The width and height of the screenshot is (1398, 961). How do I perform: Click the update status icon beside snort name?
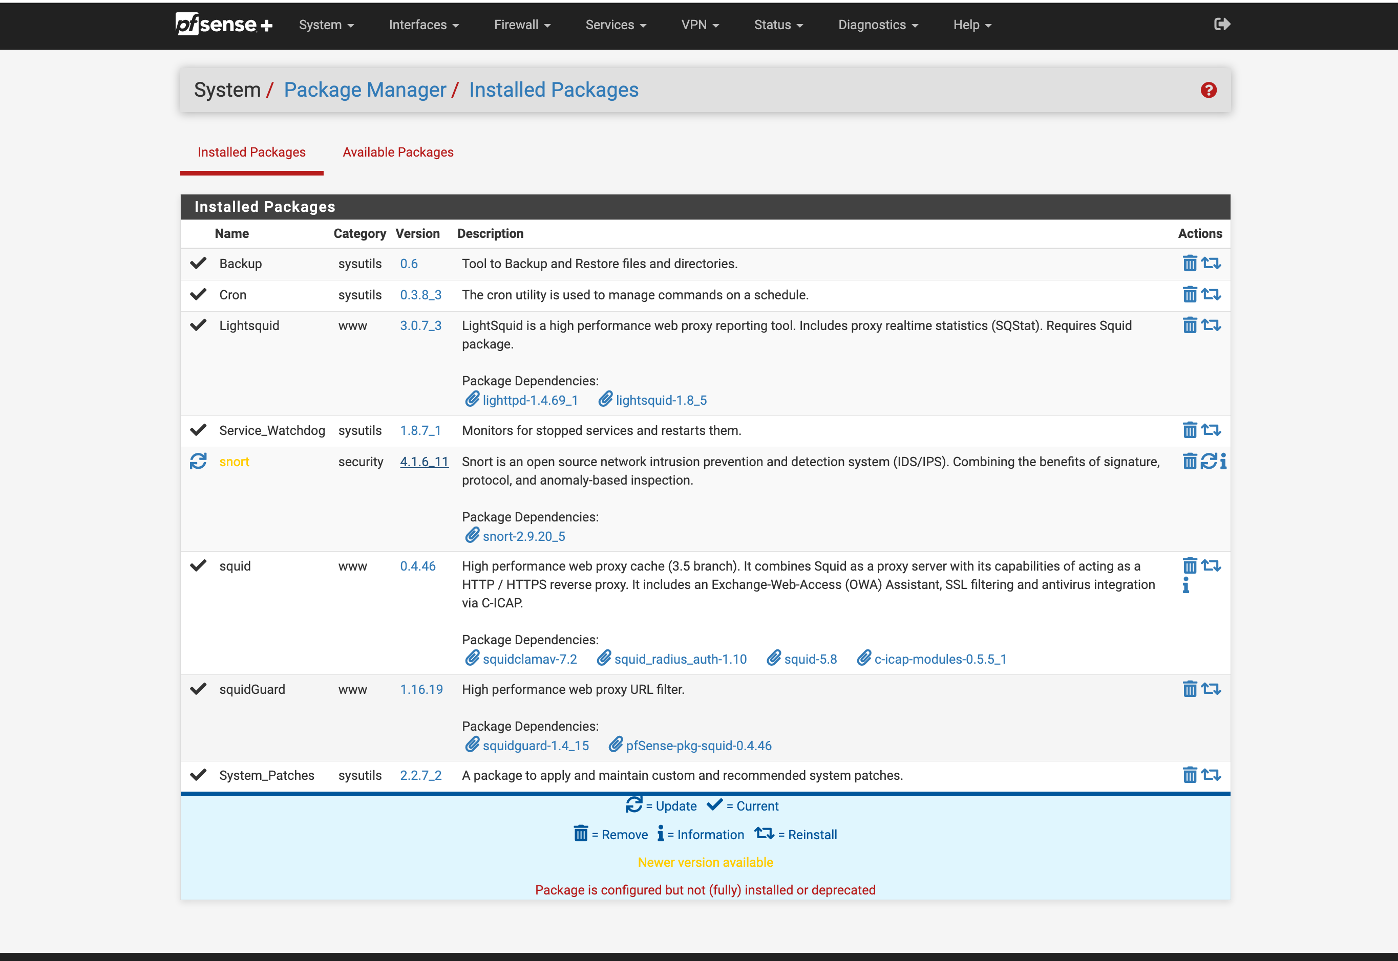198,462
